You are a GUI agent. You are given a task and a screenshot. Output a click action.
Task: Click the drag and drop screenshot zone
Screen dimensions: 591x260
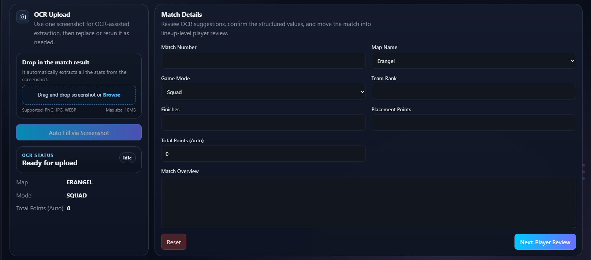pos(79,95)
